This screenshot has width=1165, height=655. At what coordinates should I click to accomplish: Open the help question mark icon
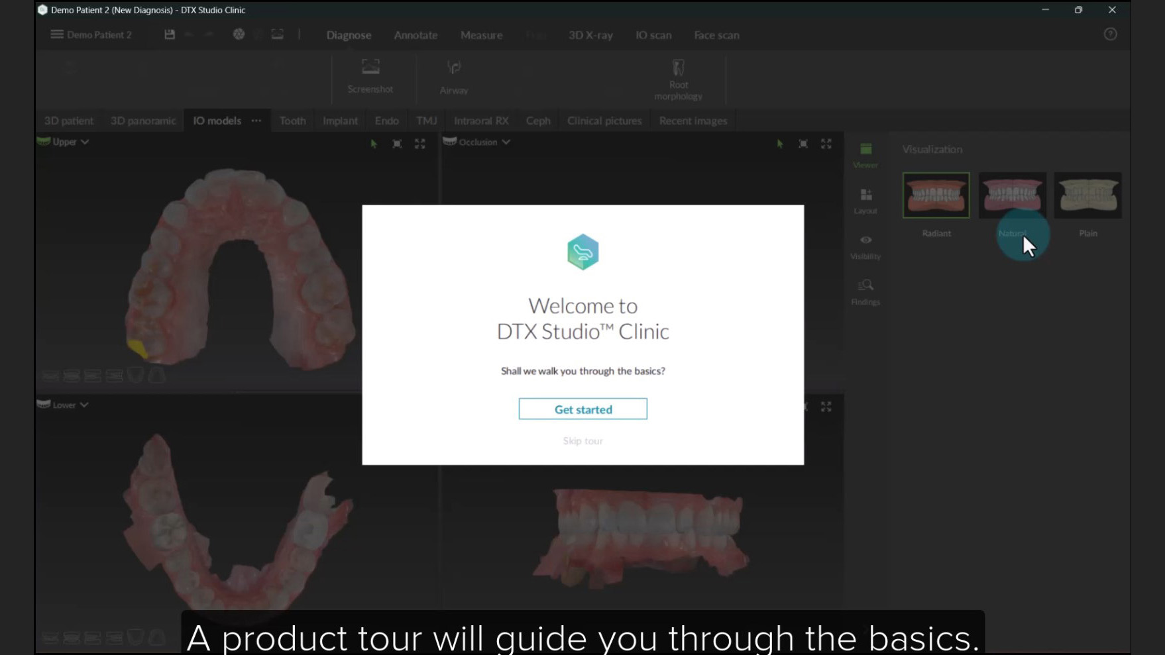[x=1111, y=34]
